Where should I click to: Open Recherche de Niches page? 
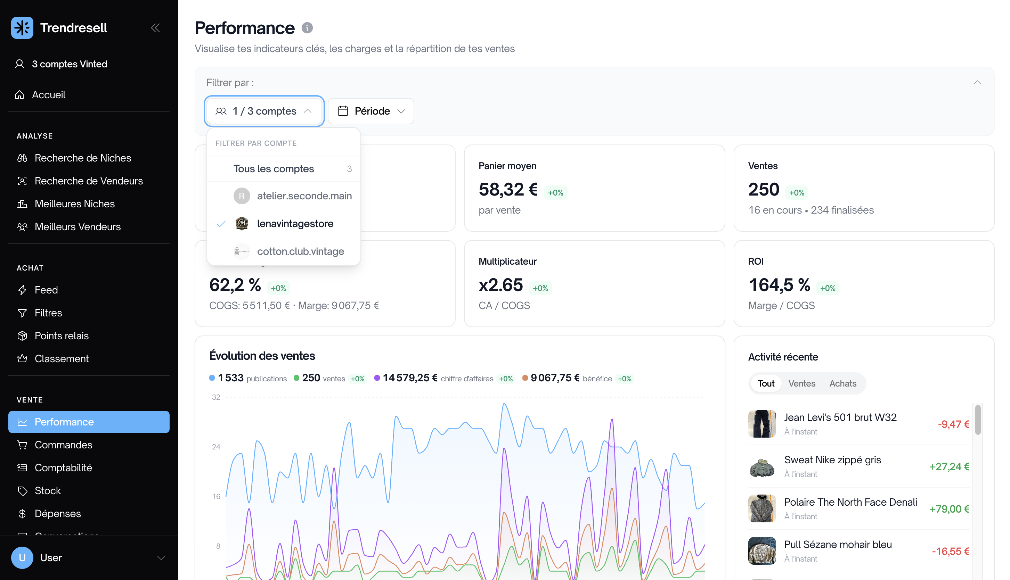click(89, 158)
